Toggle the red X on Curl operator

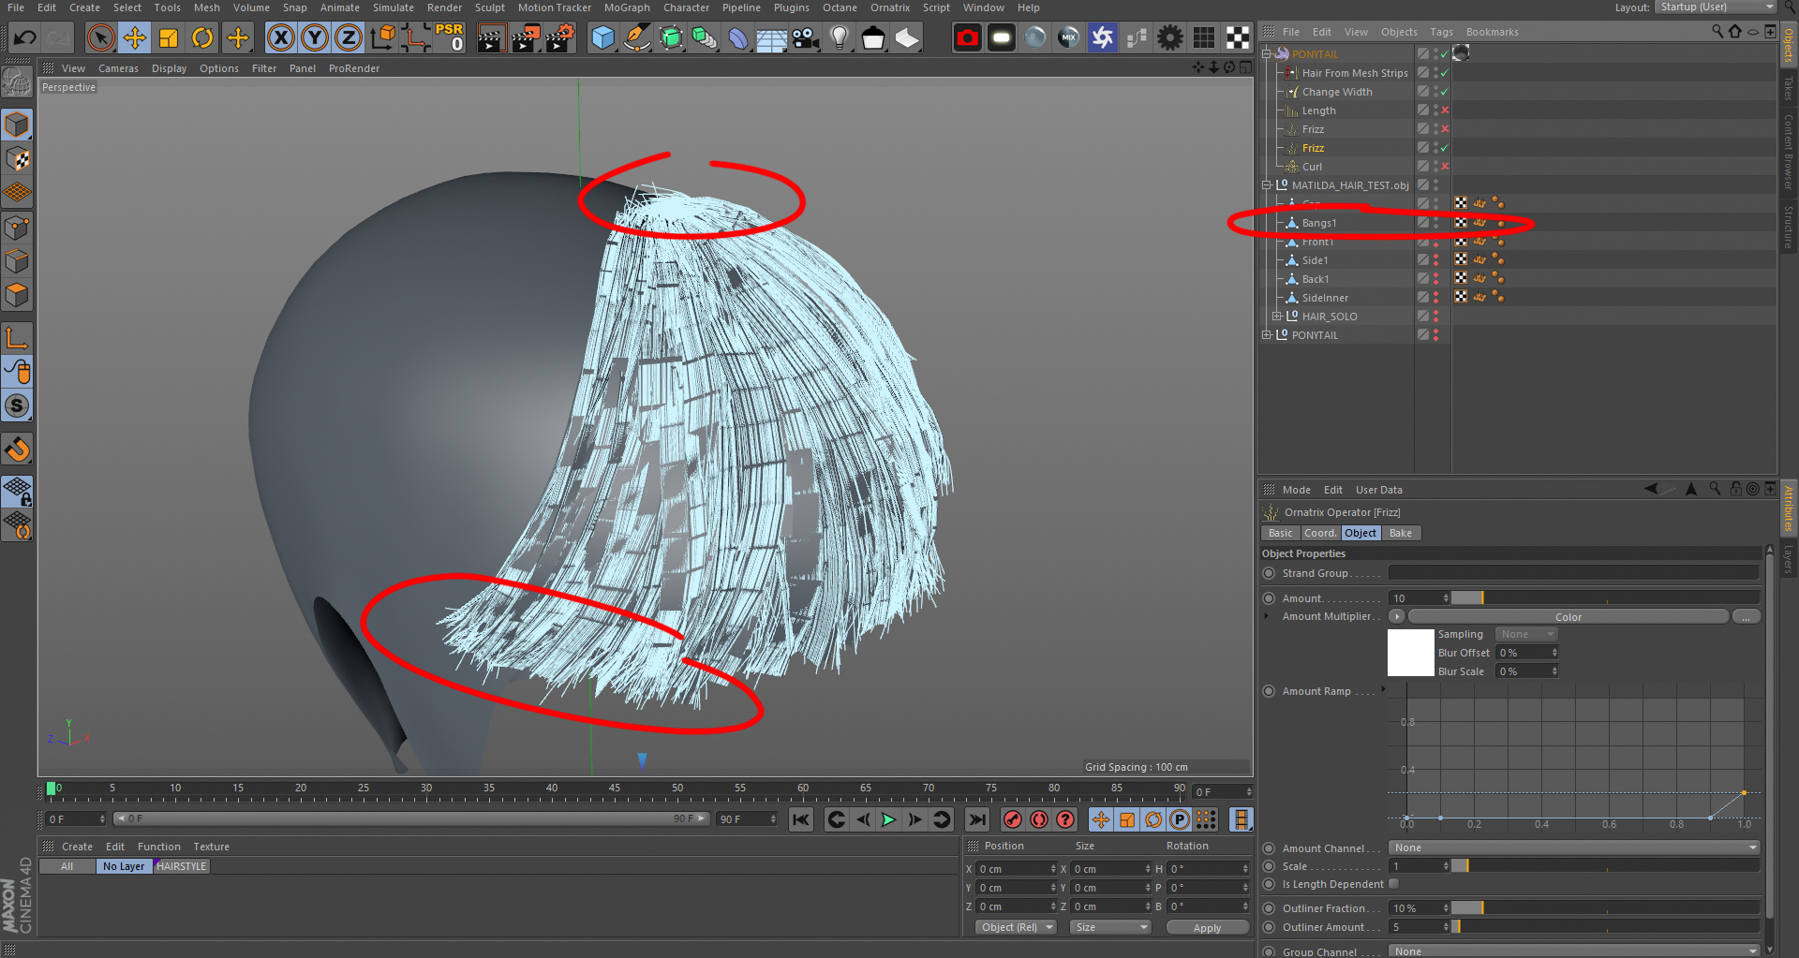point(1445,167)
